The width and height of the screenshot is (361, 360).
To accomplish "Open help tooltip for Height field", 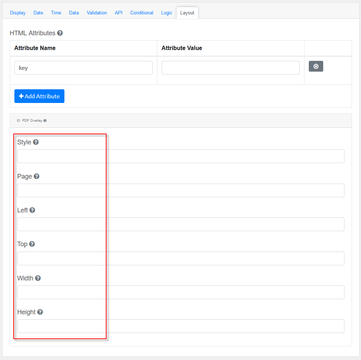I will click(x=40, y=312).
